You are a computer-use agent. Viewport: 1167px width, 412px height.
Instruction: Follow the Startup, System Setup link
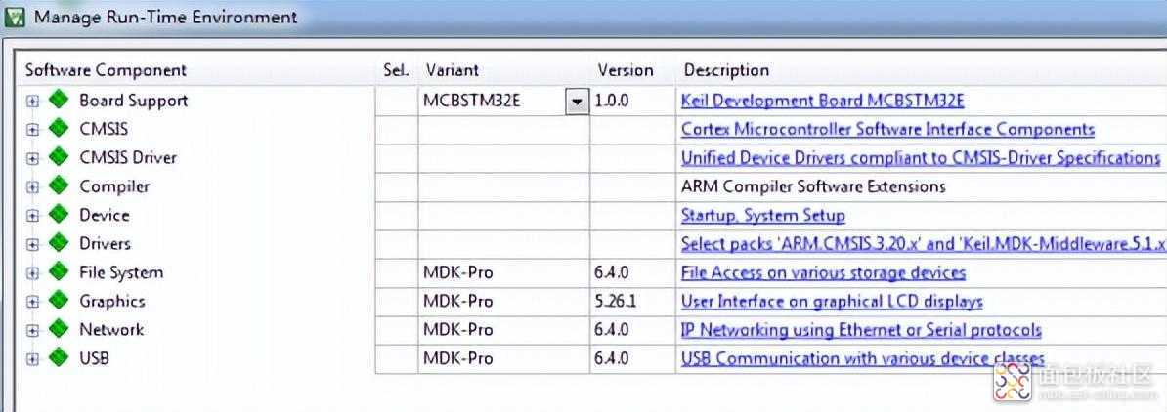point(762,215)
